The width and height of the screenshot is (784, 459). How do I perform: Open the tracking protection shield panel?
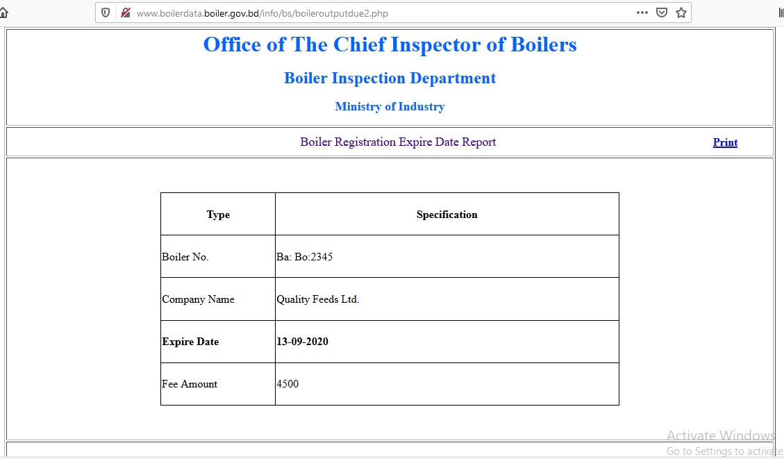(105, 12)
